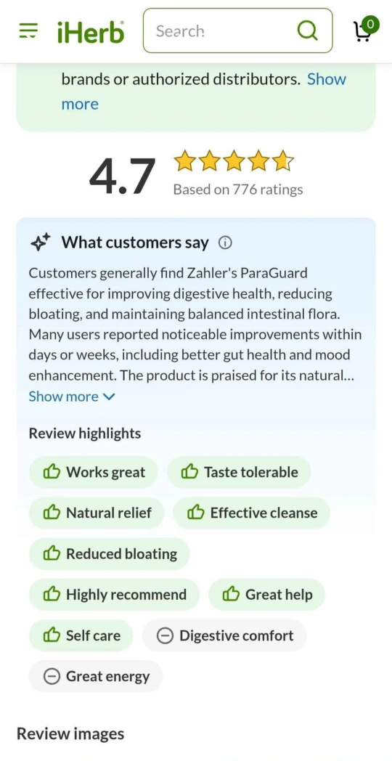Click the sparkle AI summary icon
The width and height of the screenshot is (392, 761).
pyautogui.click(x=40, y=243)
